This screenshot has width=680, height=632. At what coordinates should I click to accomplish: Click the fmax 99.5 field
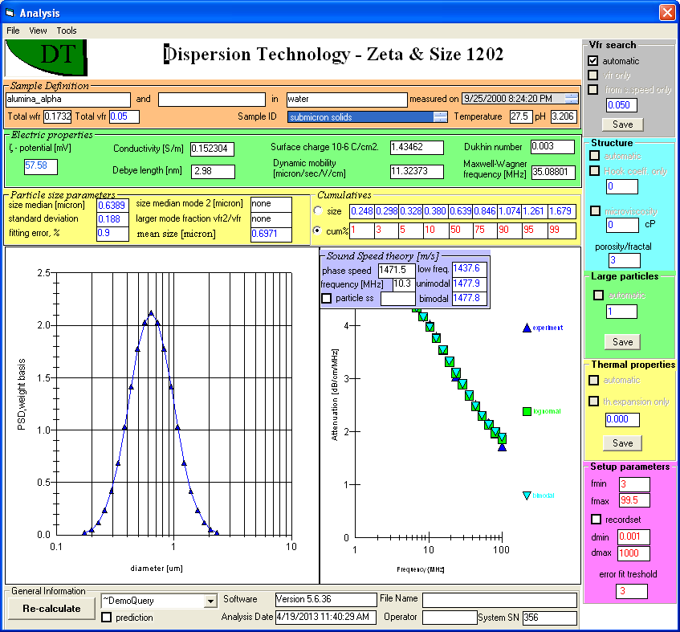click(634, 500)
